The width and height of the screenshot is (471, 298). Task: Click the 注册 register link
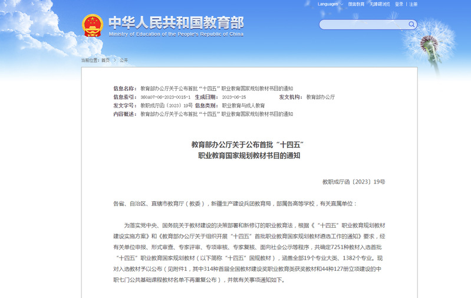click(413, 4)
